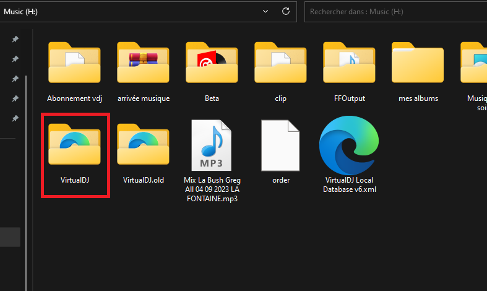Open the FFOutput folder
Image resolution: width=487 pixels, height=291 pixels.
point(349,63)
